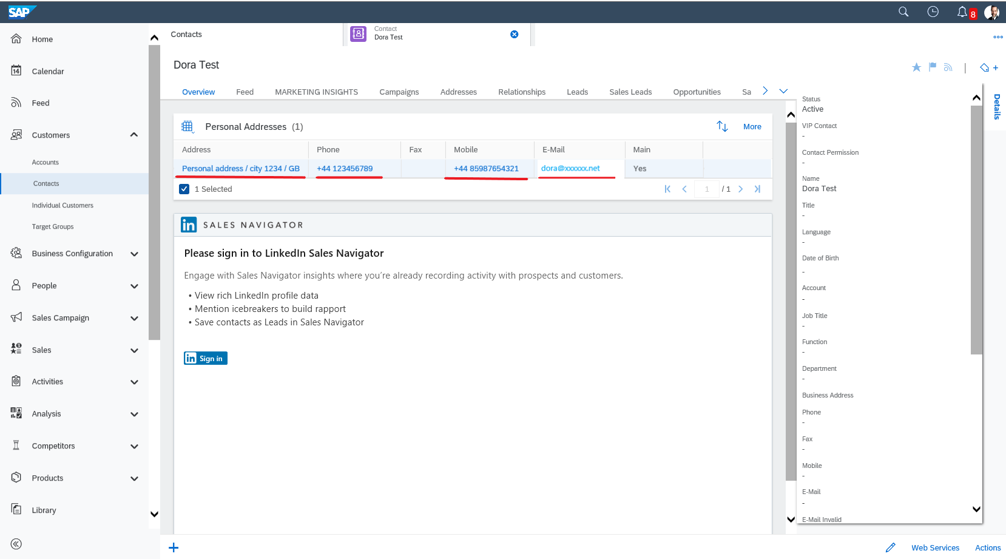The height and width of the screenshot is (559, 1006).
Task: Expand the Business Configuration section
Action: coord(134,254)
